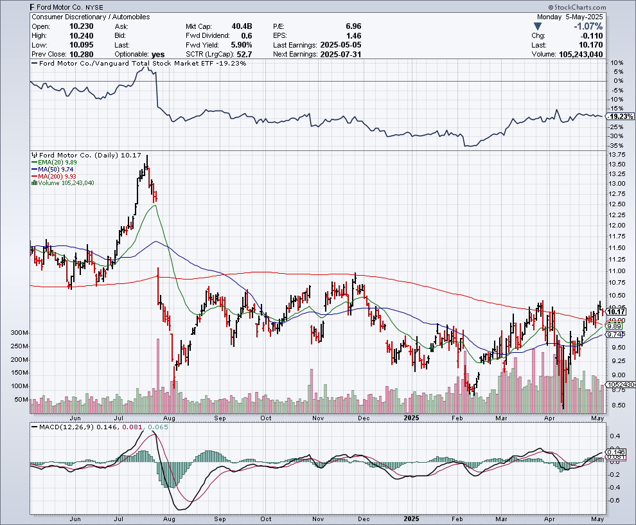Click the date Monday 5-May-2025
This screenshot has height=525, width=636.
coord(570,17)
